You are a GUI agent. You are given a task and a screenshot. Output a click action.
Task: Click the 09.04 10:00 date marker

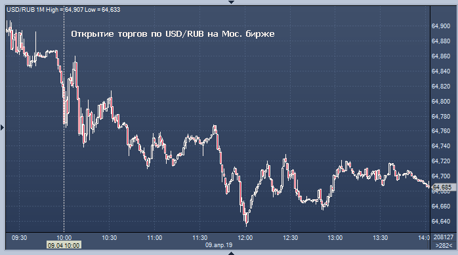coord(64,245)
